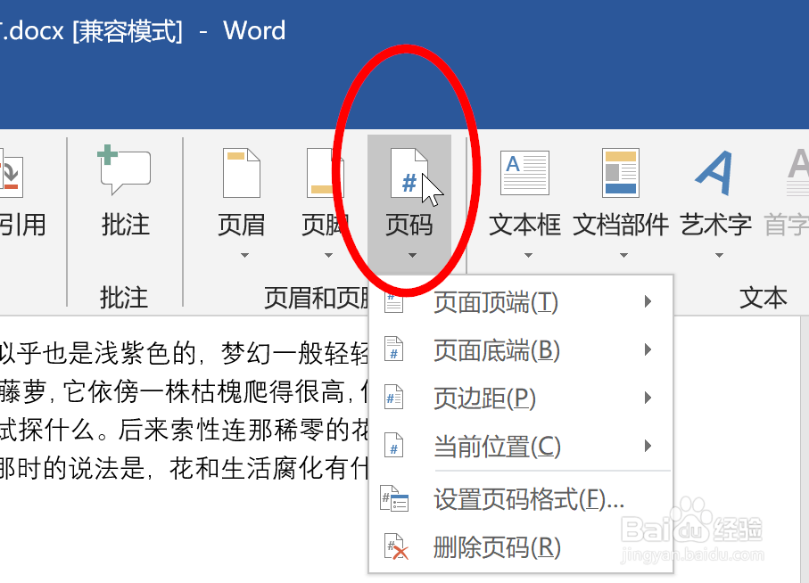
Task: Expand the 页眉 dropdown arrow
Action: (244, 255)
